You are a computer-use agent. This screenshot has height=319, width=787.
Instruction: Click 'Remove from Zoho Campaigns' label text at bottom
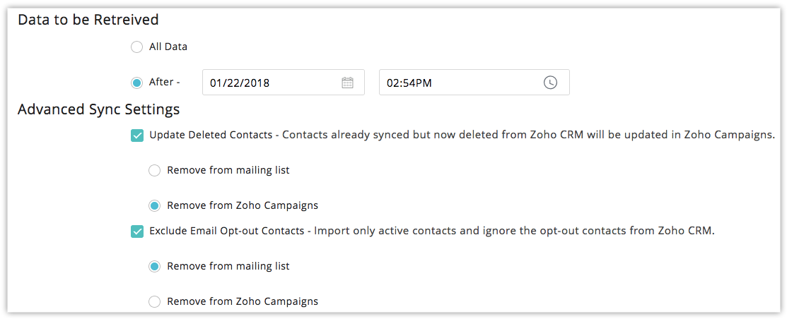(243, 302)
